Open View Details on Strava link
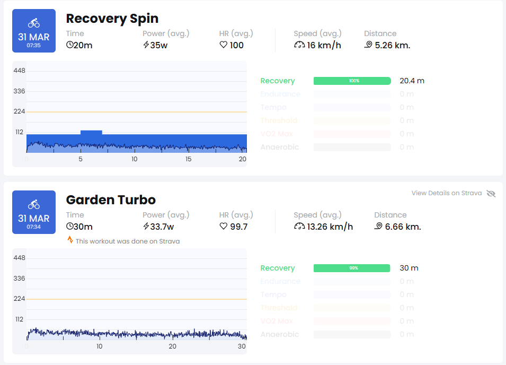The width and height of the screenshot is (506, 365). [x=447, y=193]
